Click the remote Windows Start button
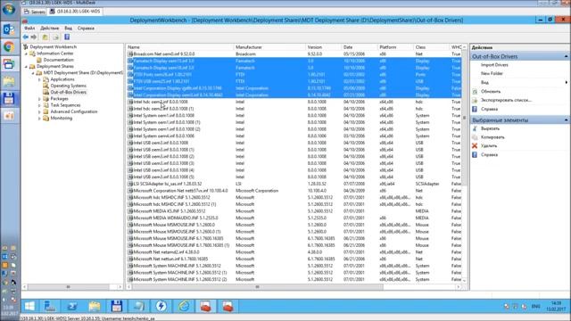The height and width of the screenshot is (321, 571). [29, 306]
